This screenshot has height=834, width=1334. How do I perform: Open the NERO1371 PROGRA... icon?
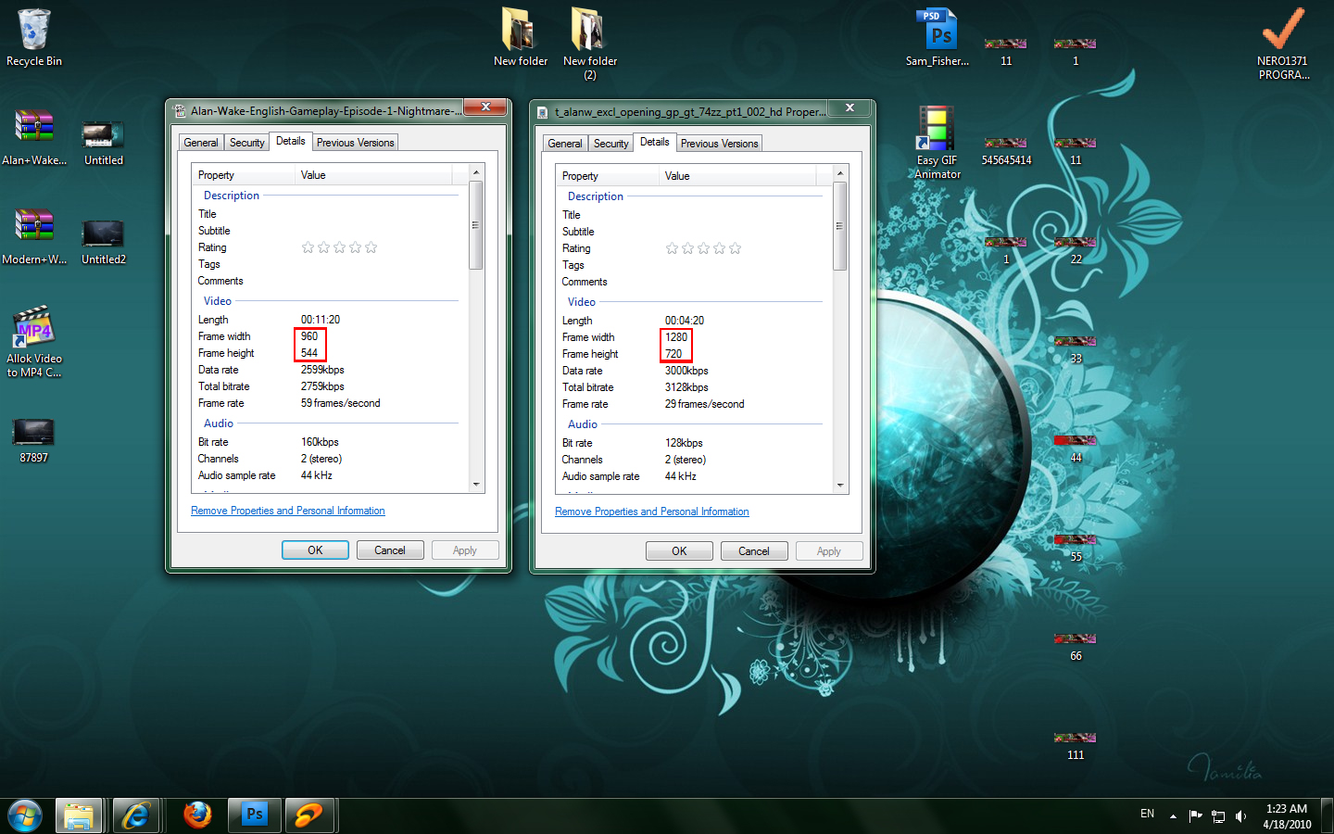coord(1283,43)
